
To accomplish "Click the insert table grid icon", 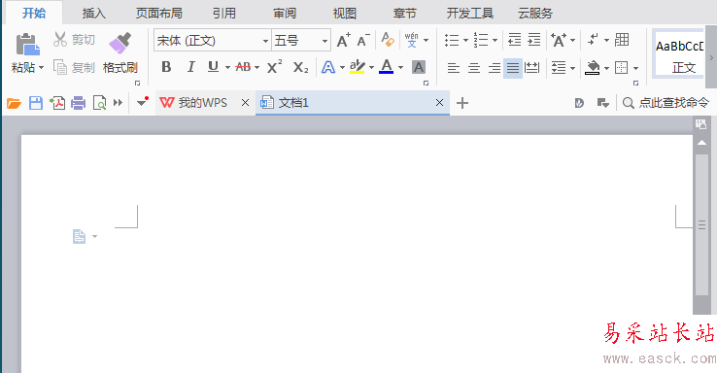I will coord(622,40).
